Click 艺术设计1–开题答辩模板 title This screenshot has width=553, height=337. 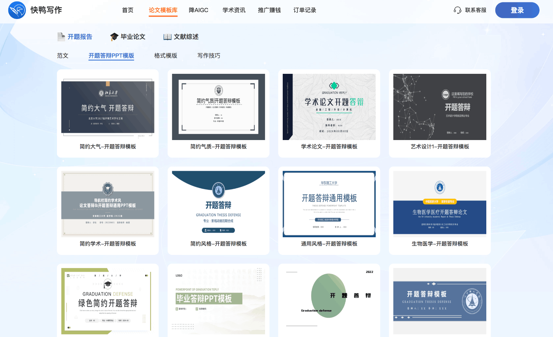click(440, 147)
